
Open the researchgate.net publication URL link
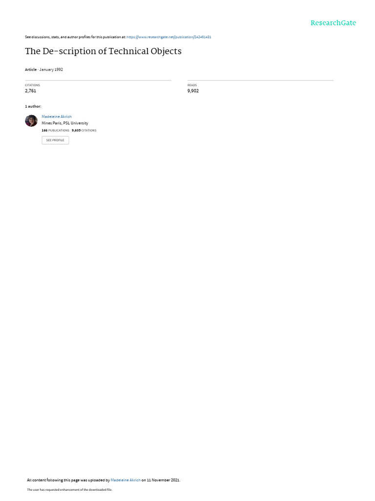(168, 37)
